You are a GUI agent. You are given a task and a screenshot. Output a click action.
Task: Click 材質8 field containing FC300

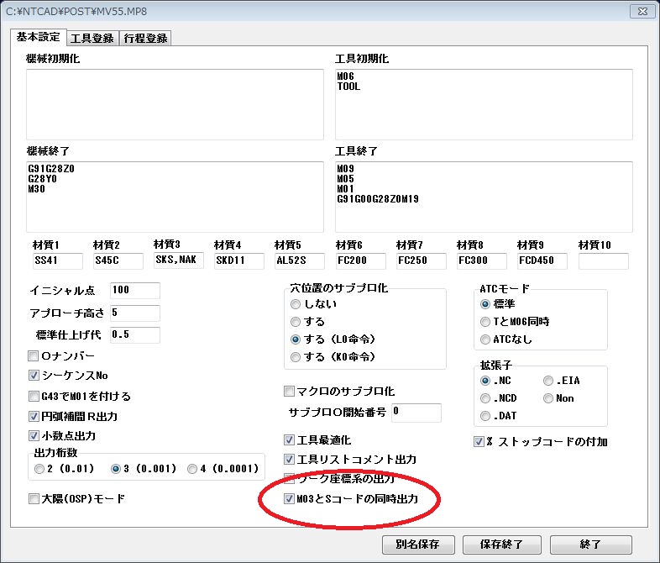[482, 260]
